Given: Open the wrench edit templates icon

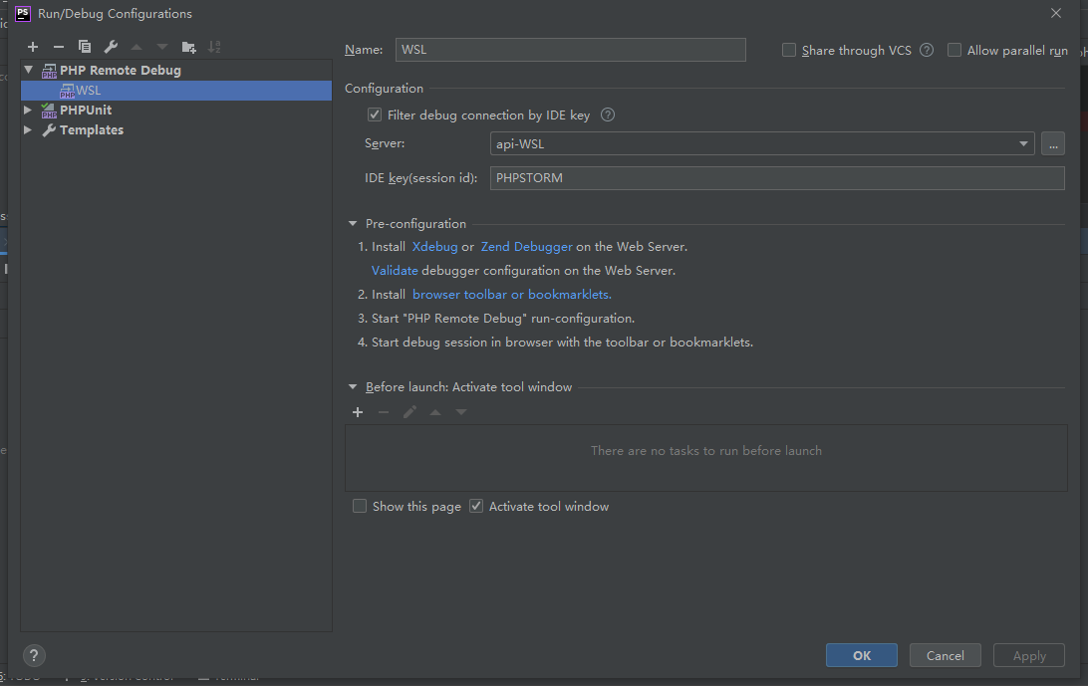Looking at the screenshot, I should [x=111, y=47].
